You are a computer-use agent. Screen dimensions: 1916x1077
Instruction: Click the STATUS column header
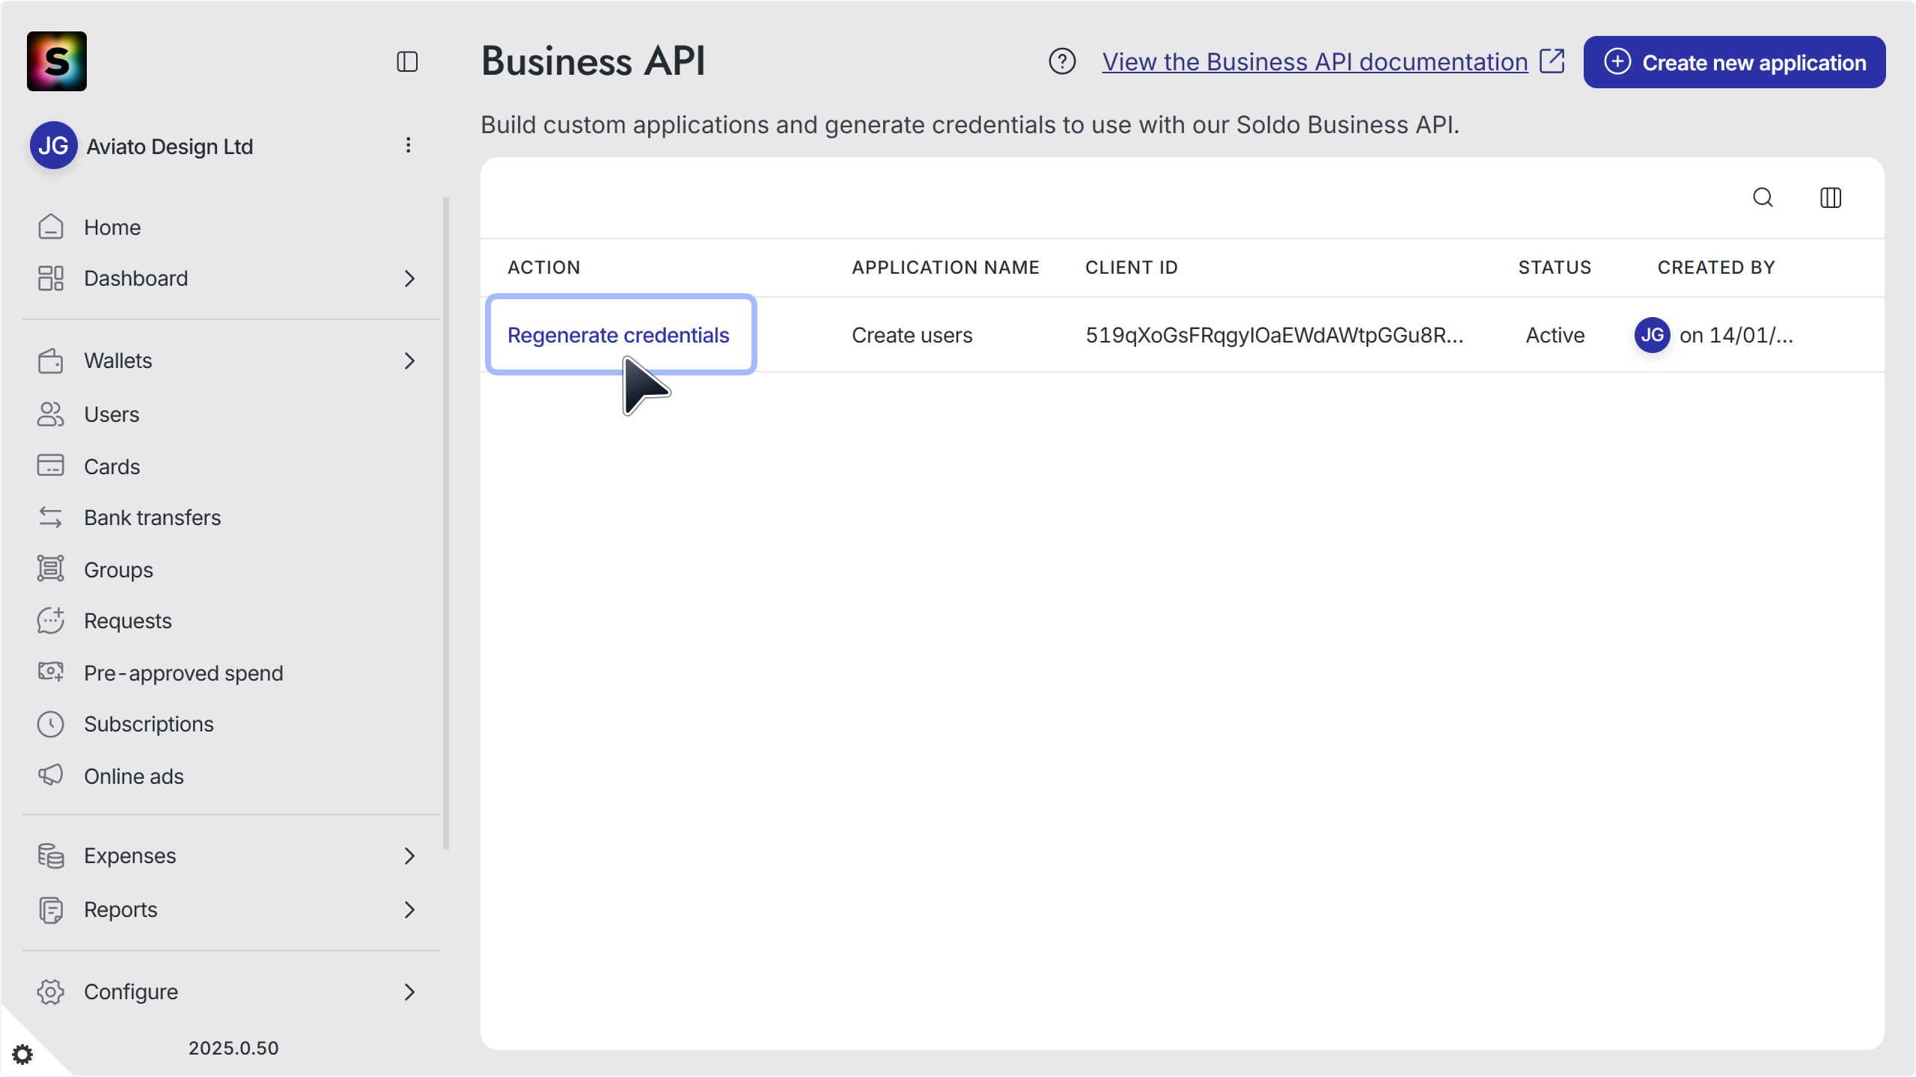(1555, 268)
